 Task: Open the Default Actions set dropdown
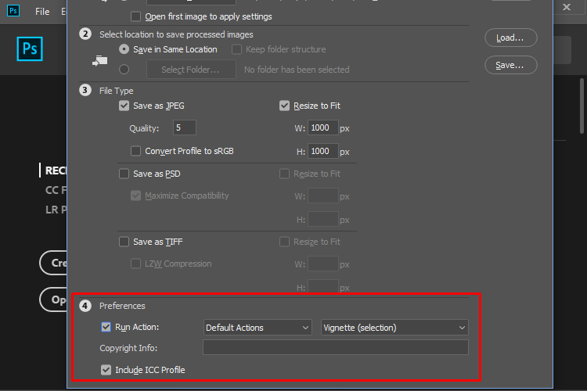pos(257,328)
